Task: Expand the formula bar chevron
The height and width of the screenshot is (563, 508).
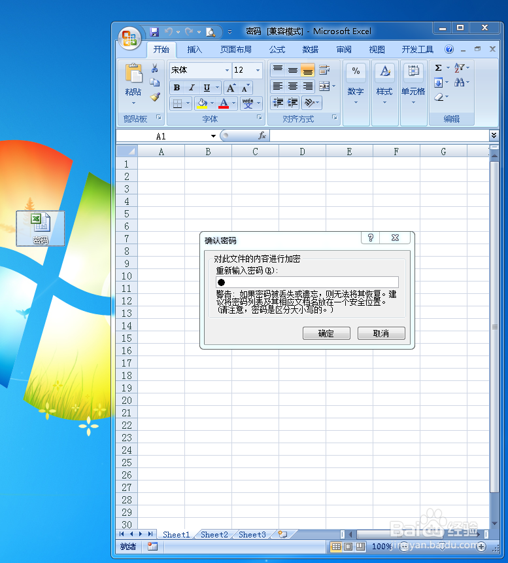Action: [494, 136]
